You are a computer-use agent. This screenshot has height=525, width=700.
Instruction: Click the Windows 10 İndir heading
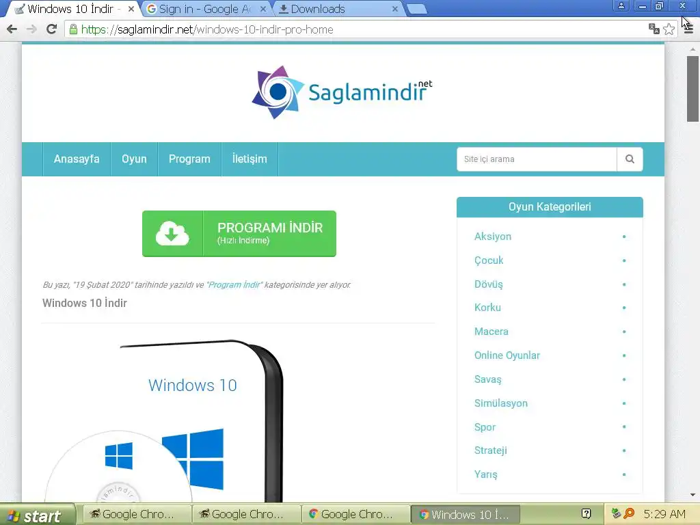pos(85,303)
